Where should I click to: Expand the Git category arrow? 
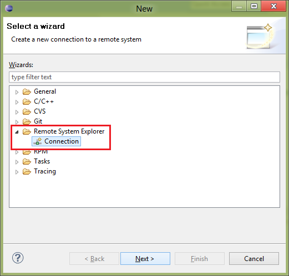[17, 122]
